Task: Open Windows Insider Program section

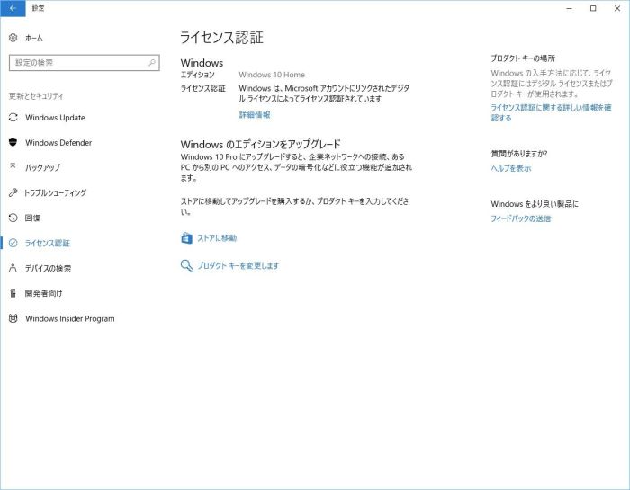Action: click(x=69, y=318)
